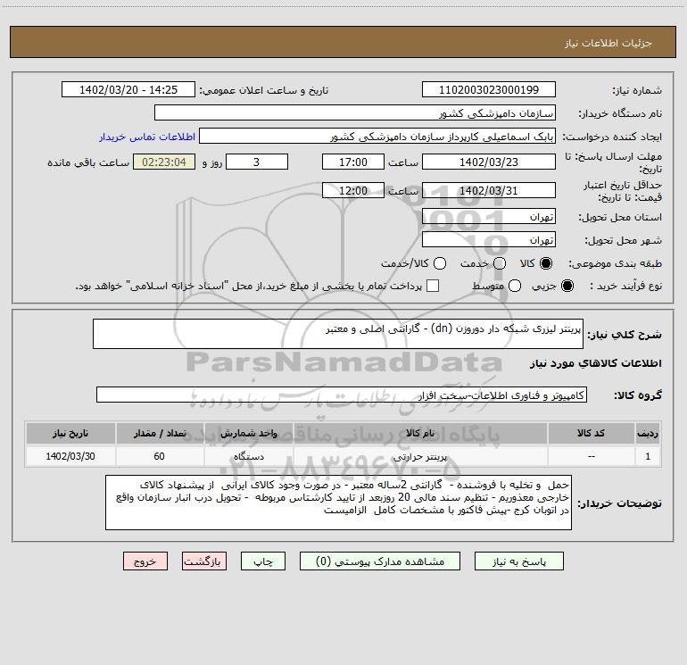Image resolution: width=687 pixels, height=665 pixels.
Task: Click the remaining days field showing 3
Action: click(x=257, y=162)
